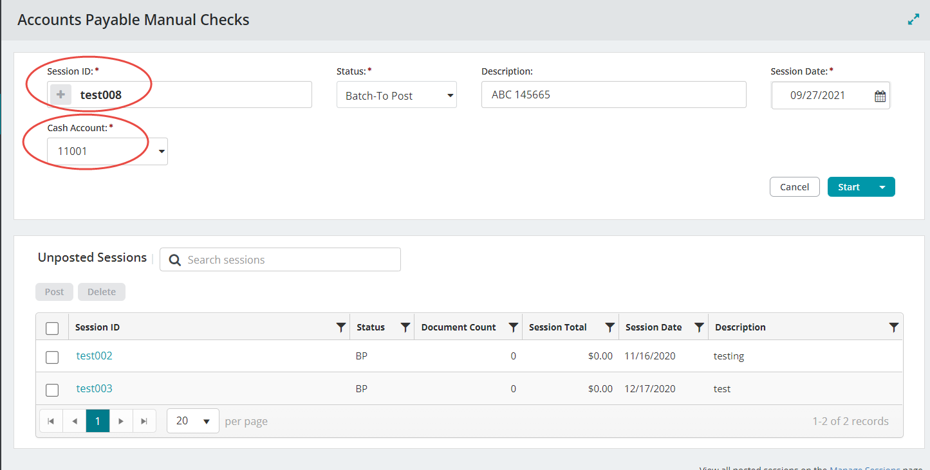Filter the Description column

point(893,327)
